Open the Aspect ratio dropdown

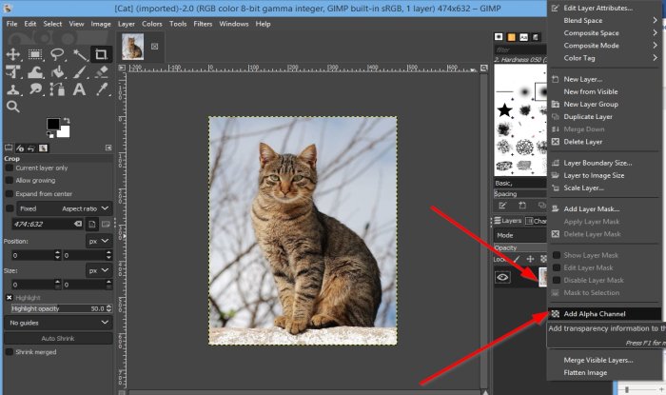click(x=88, y=208)
